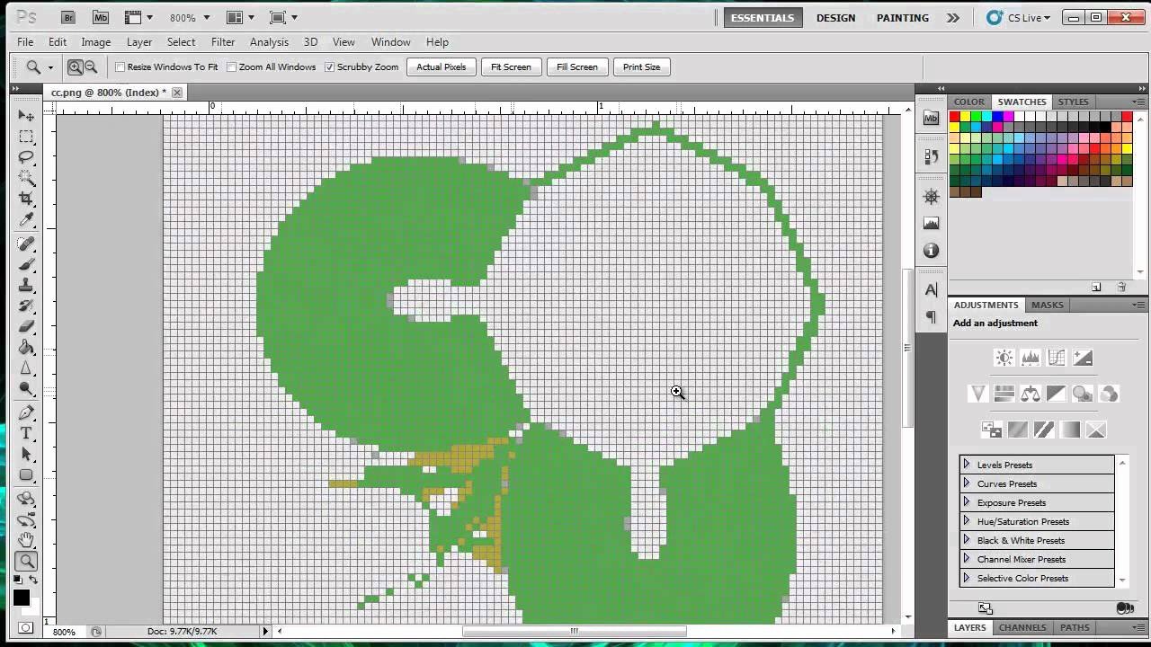Screen dimensions: 1151x647
Task: Select the Move tool
Action: tap(26, 116)
